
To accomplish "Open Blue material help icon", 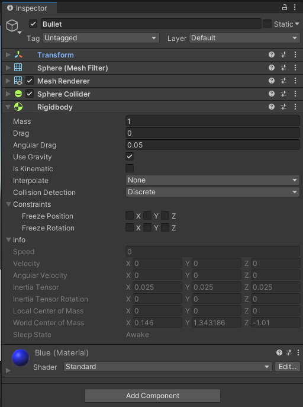I will tap(279, 352).
